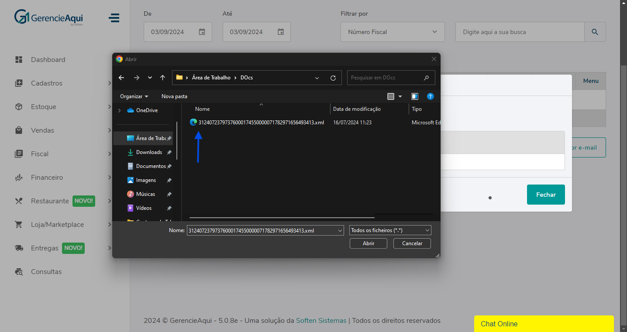Viewport: 627px width, 332px height.
Task: Click the Cadastros sidebar icon
Action: coord(18,83)
